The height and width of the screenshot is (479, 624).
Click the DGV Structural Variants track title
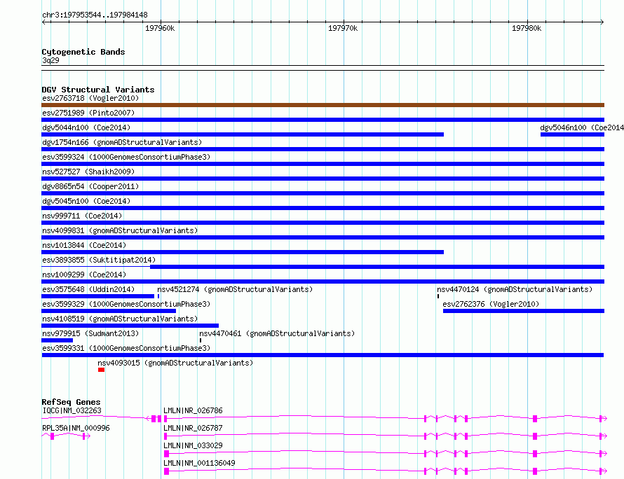(x=98, y=90)
